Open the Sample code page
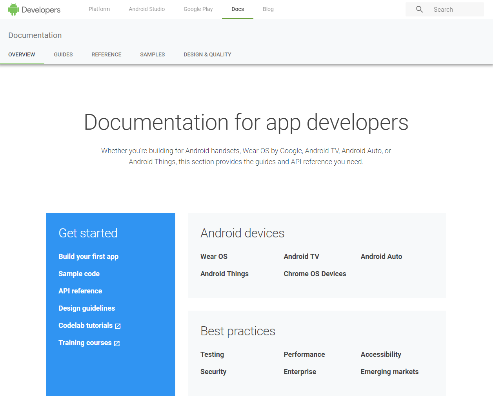 79,274
